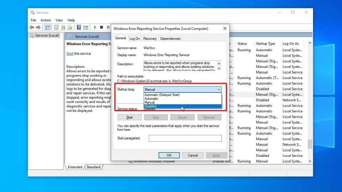Switch to the Log On tab
342x192 pixels.
(x=135, y=39)
